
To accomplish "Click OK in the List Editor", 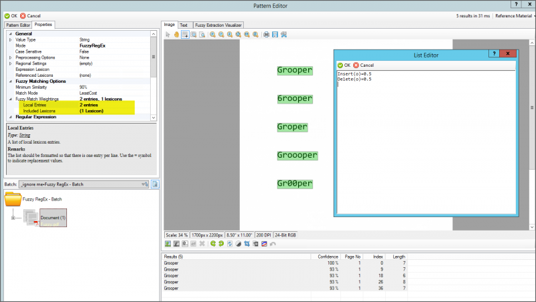I will [344, 65].
